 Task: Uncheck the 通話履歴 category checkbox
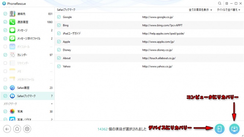(5, 22)
